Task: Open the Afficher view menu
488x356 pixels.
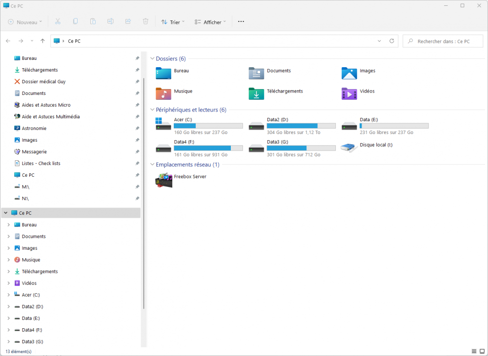Action: tap(210, 22)
